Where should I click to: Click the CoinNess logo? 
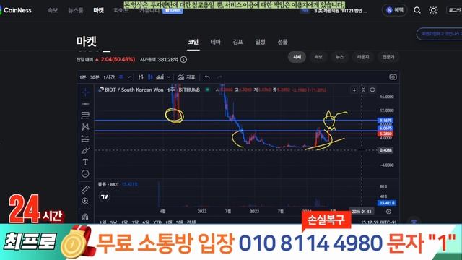coord(16,10)
